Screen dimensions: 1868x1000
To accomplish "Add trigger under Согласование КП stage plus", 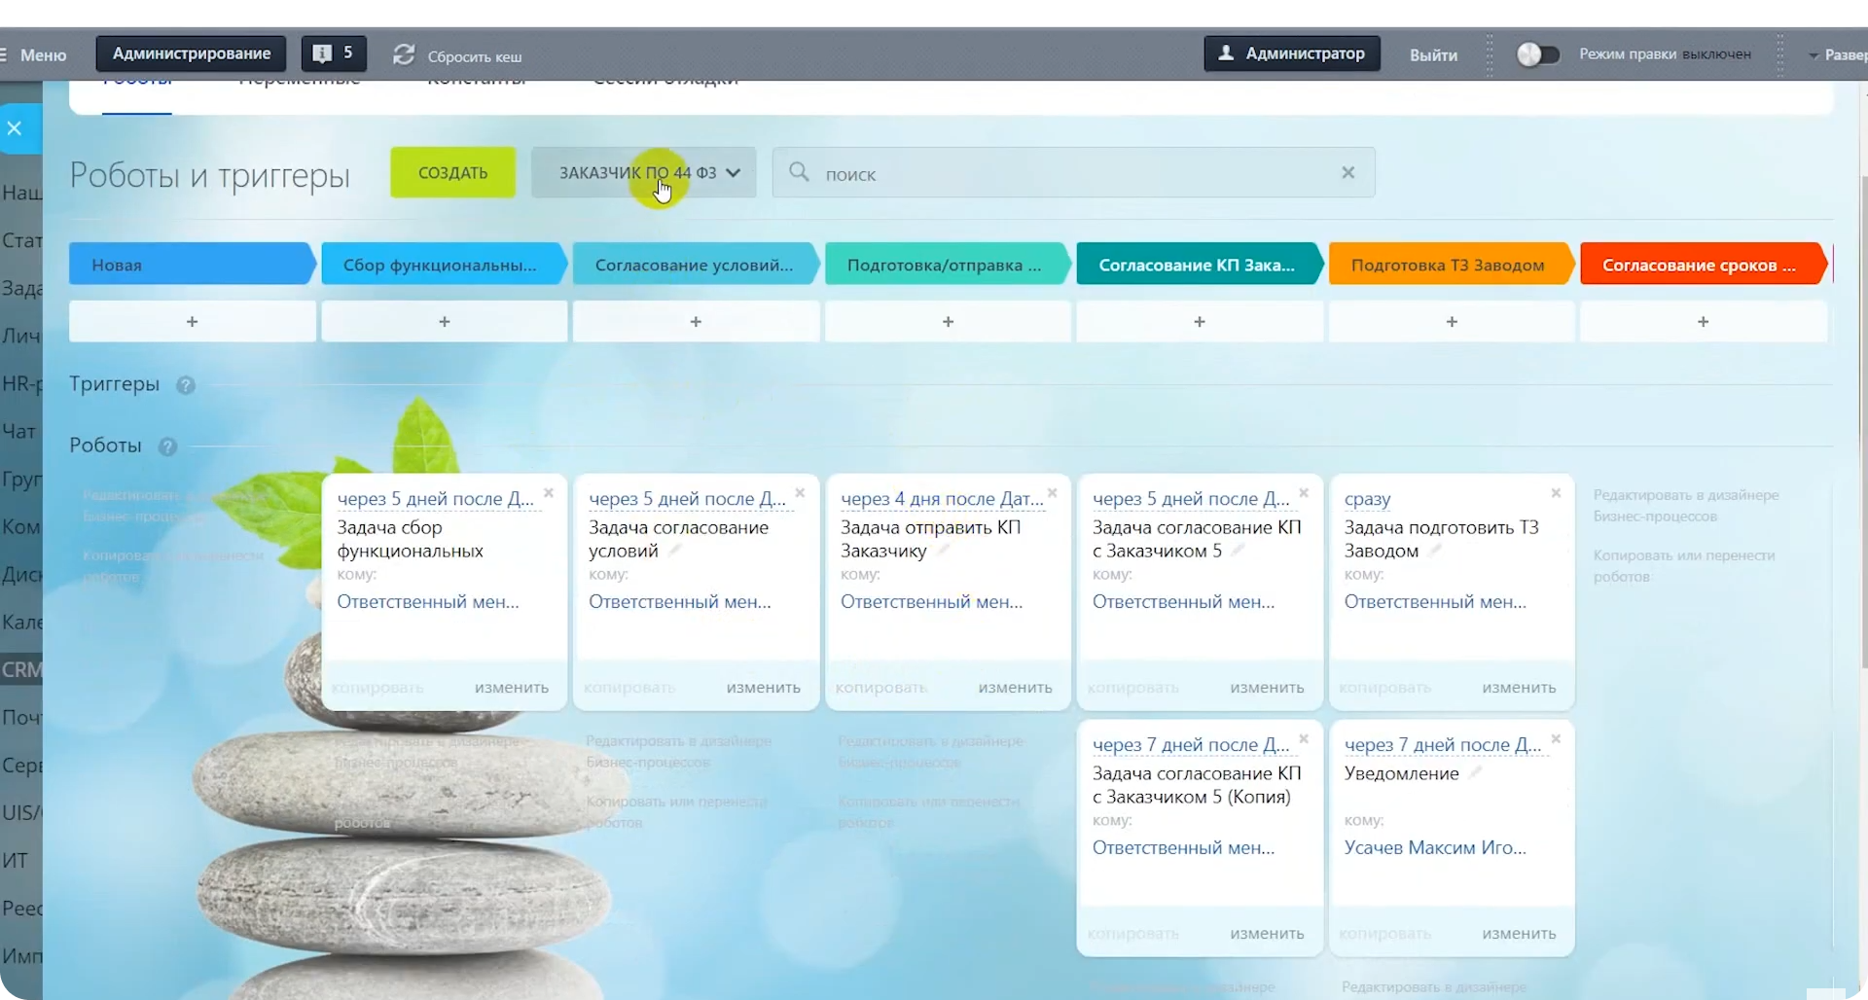I will point(1199,322).
